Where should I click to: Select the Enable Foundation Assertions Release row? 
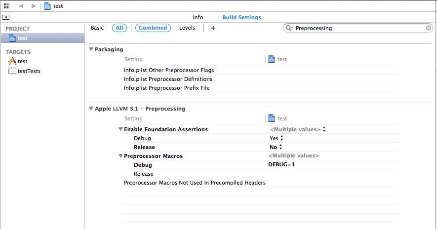pyautogui.click(x=261, y=147)
